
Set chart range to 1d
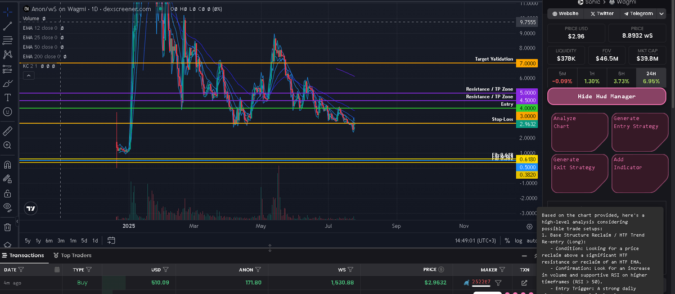click(95, 241)
